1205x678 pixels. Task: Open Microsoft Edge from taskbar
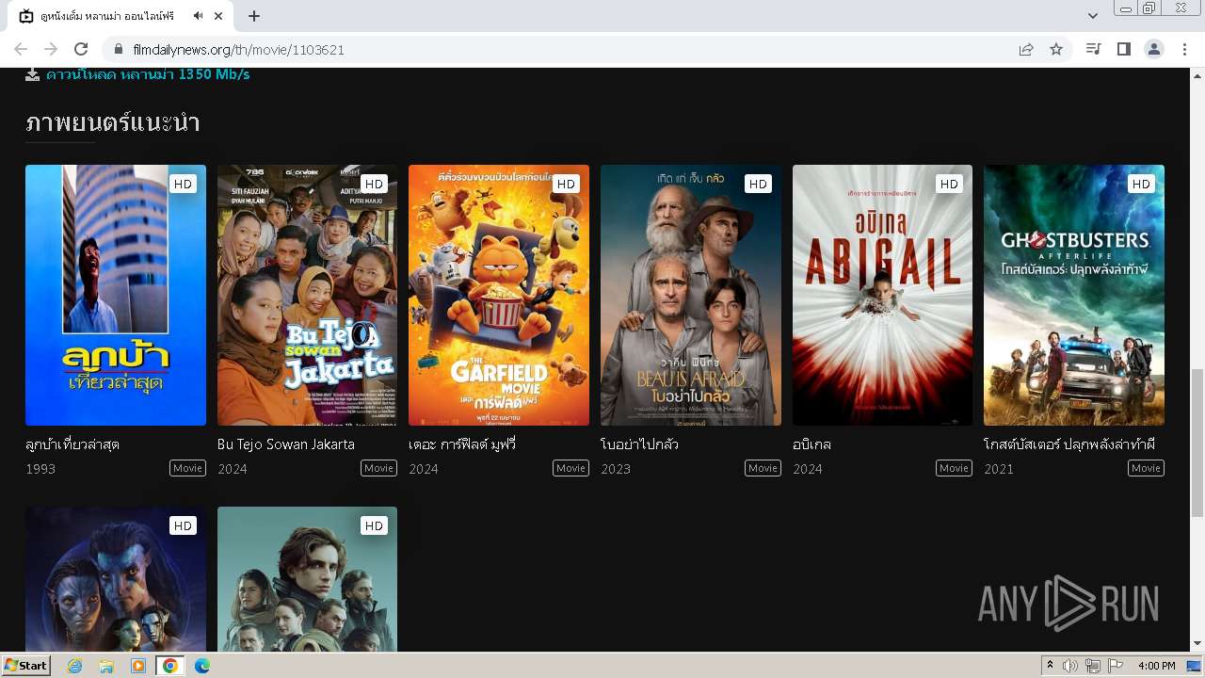pos(201,666)
